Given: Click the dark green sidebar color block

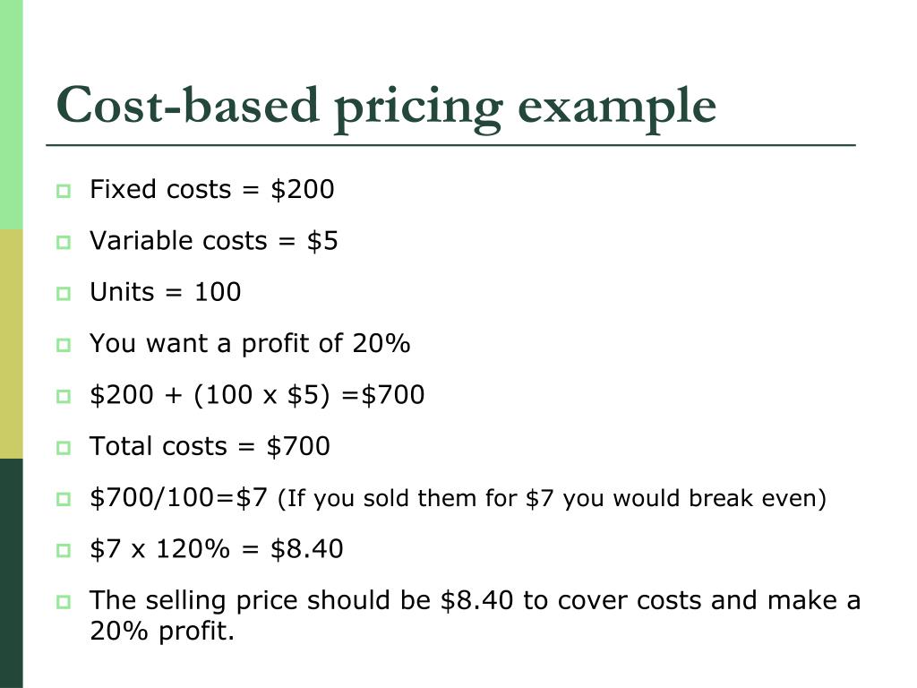Looking at the screenshot, I should coord(11,573).
